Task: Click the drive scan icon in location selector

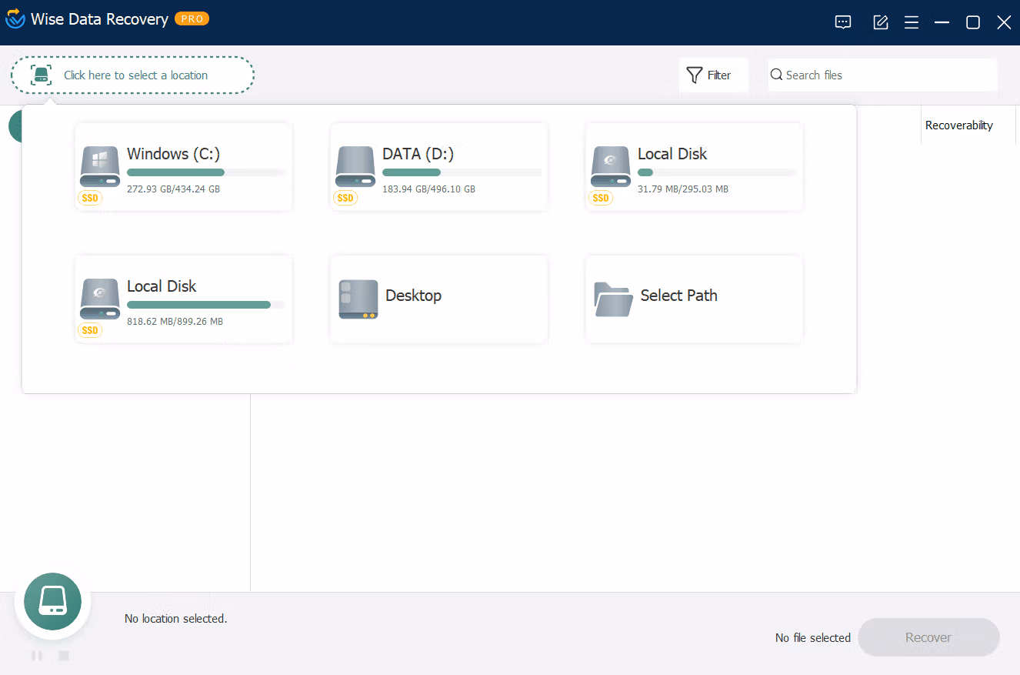Action: [x=41, y=75]
